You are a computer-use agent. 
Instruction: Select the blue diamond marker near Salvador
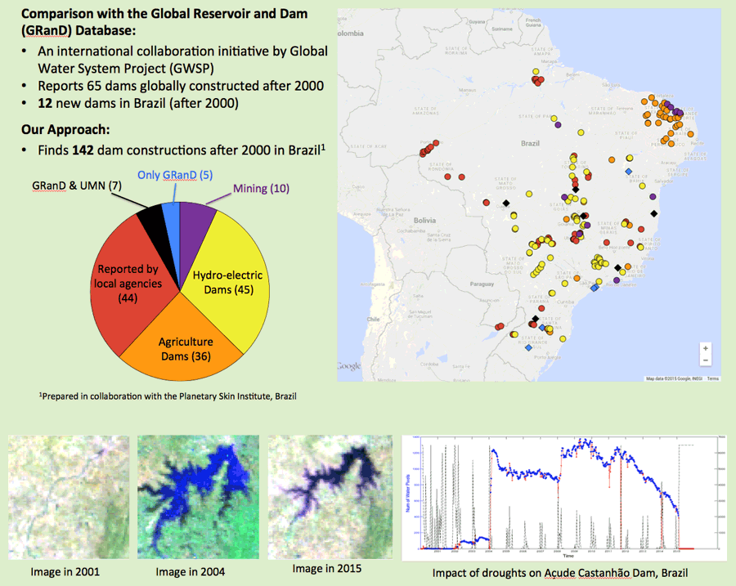click(628, 172)
